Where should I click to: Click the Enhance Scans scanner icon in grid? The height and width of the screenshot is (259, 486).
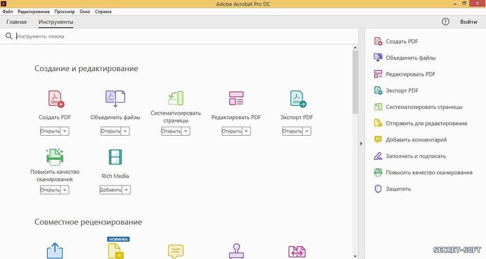pos(55,157)
